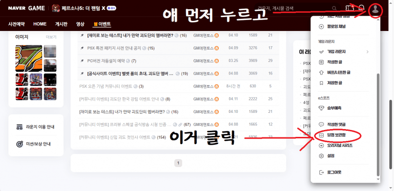The height and width of the screenshot is (191, 394).
Task: Click orange badge by GM메멘토스 on 04.09 row
Action: pyautogui.click(x=216, y=48)
